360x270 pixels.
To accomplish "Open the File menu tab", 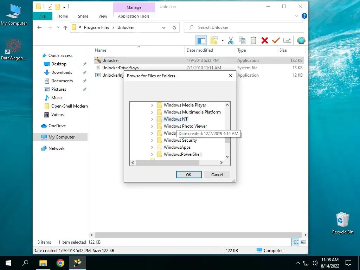I will tap(43, 16).
